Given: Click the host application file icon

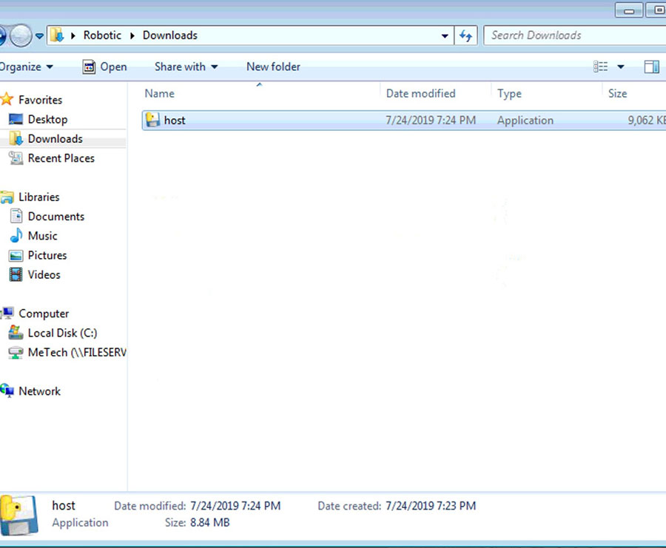Looking at the screenshot, I should (153, 120).
